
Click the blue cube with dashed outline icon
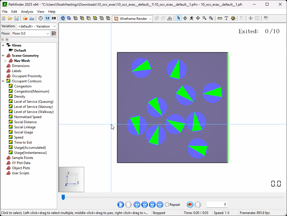(x=69, y=18)
